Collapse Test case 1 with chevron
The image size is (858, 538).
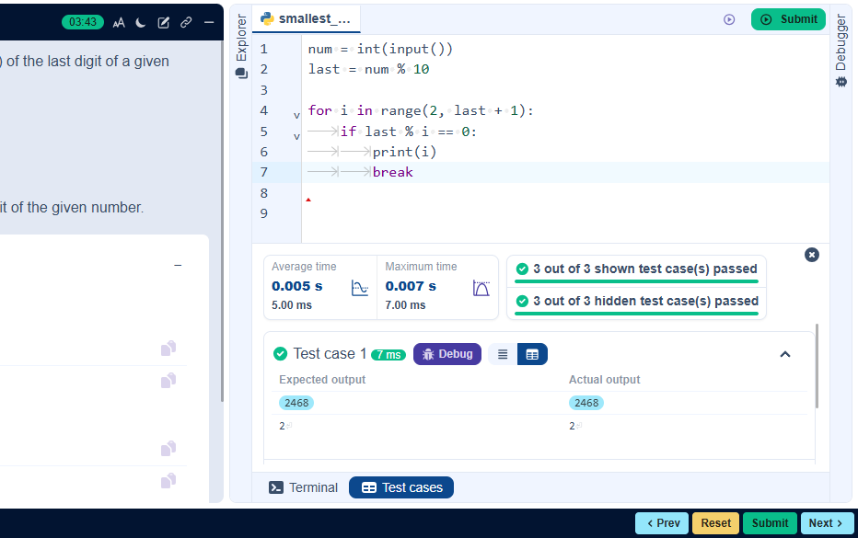coord(785,354)
